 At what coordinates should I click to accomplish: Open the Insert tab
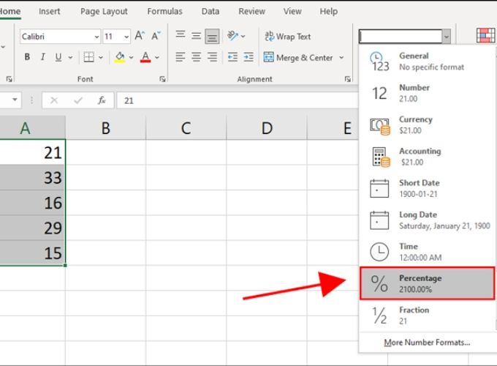coord(49,11)
